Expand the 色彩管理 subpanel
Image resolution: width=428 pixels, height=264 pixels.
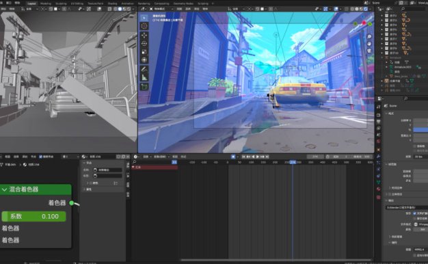(390, 237)
